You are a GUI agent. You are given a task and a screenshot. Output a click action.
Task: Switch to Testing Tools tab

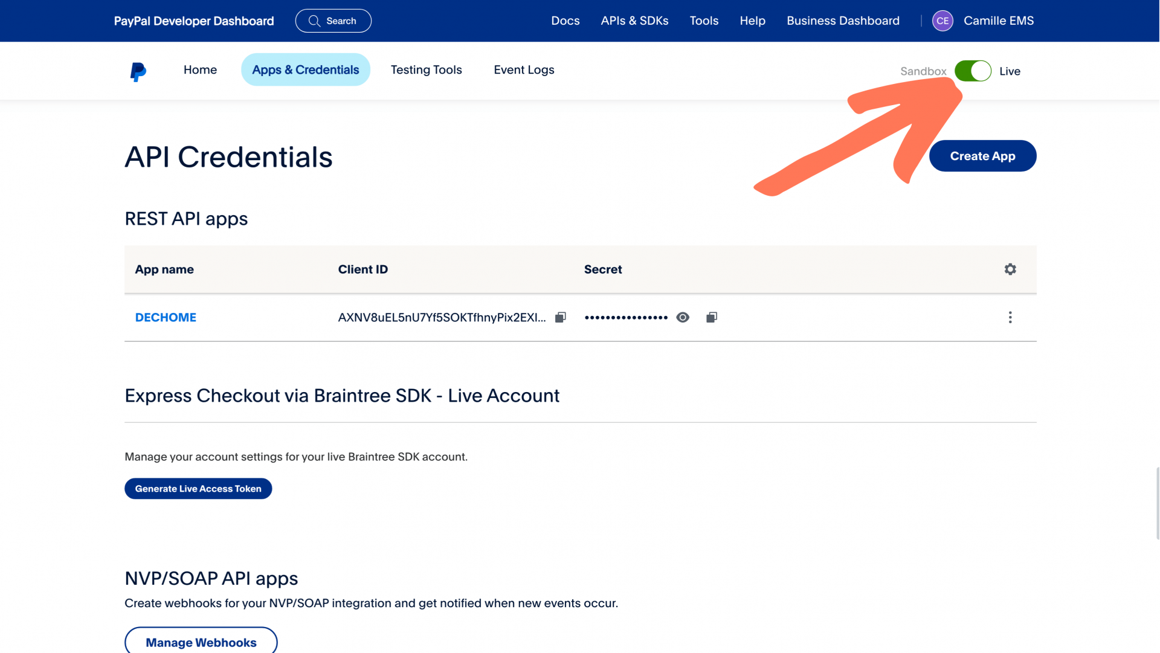coord(427,69)
